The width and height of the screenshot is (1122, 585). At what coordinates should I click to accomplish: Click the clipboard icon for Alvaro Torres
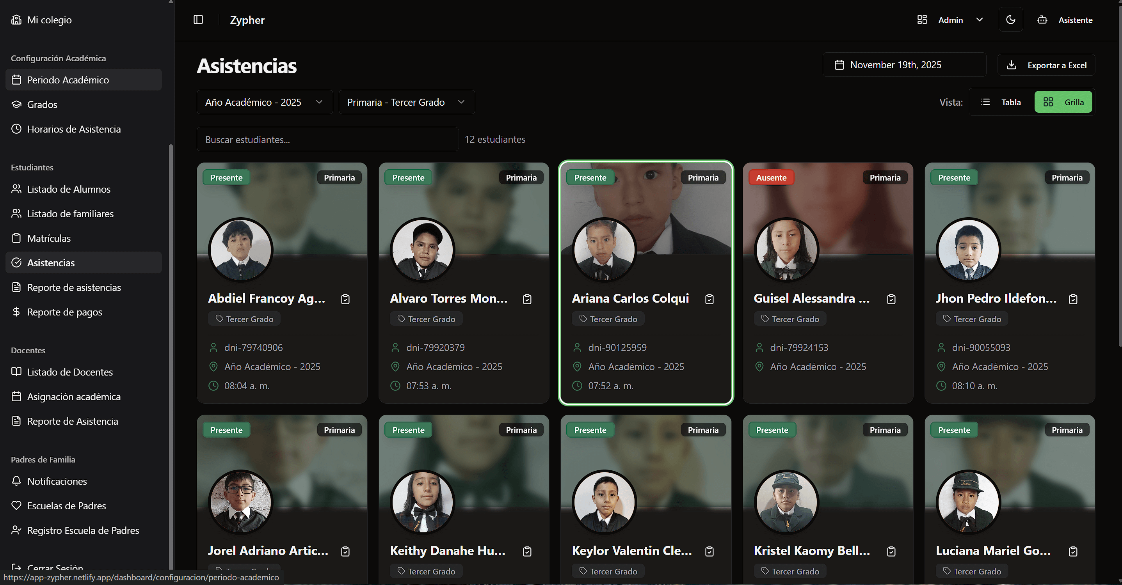pos(527,299)
